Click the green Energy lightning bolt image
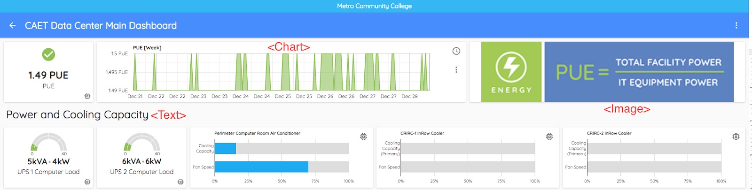The width and height of the screenshot is (752, 190). pyautogui.click(x=511, y=72)
